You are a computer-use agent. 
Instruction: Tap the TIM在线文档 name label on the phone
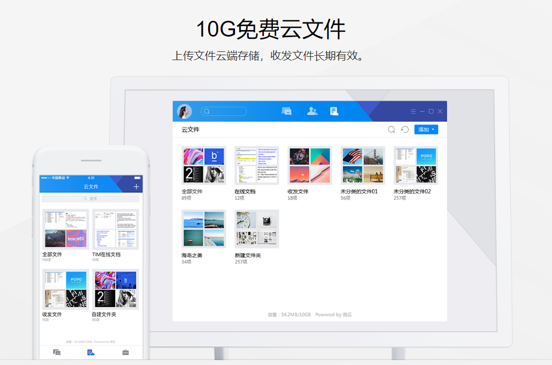[x=107, y=254]
